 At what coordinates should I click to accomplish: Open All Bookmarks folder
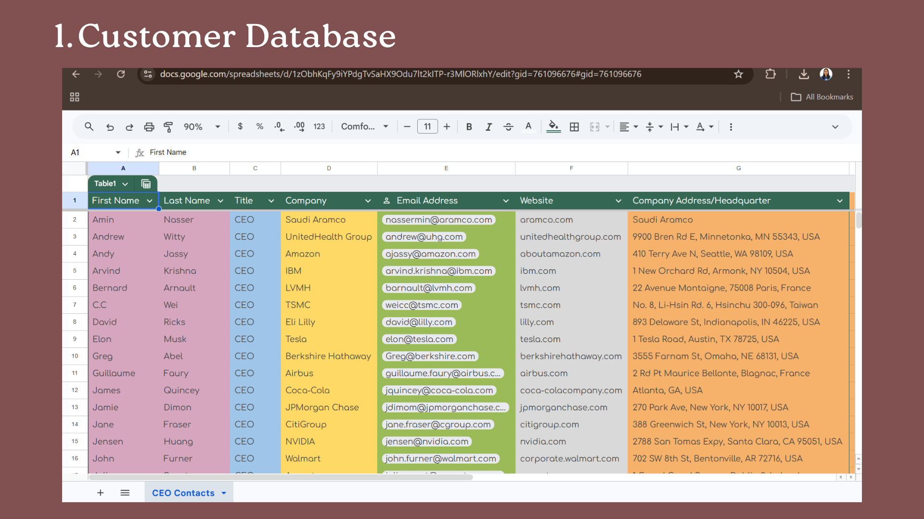(822, 97)
